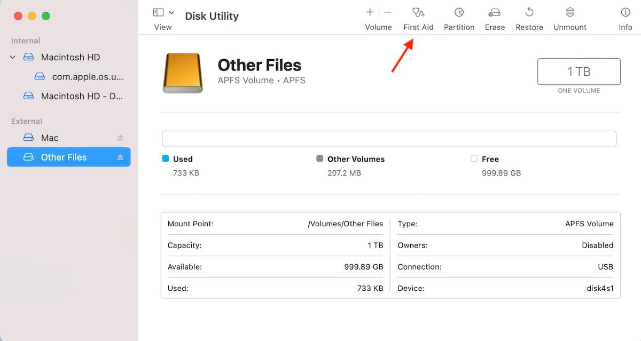641x341 pixels.
Task: Click the storage usage bar
Action: [x=389, y=139]
